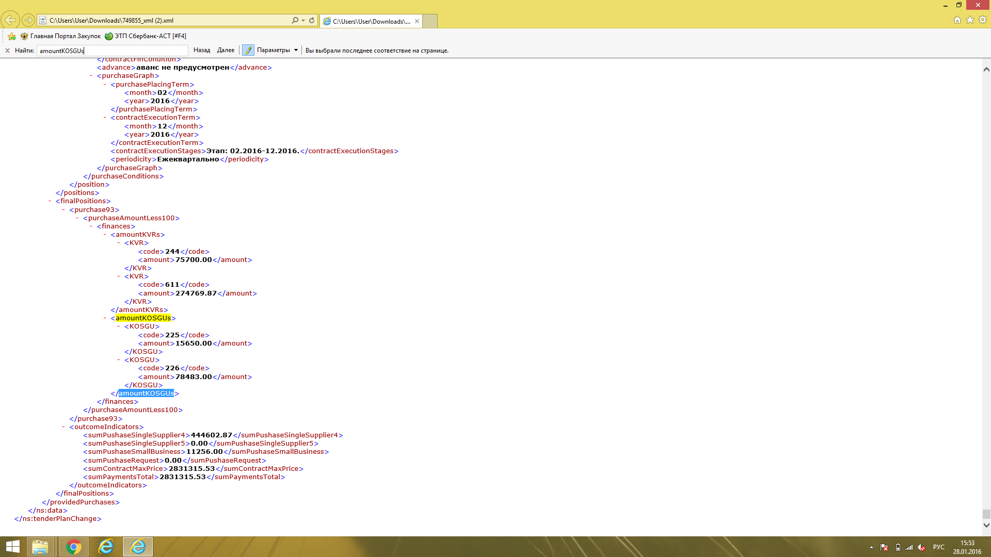
Task: Open File Explorer from the taskbar
Action: (x=40, y=547)
